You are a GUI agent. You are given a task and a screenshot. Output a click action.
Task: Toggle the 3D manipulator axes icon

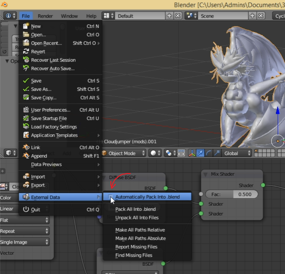pyautogui.click(x=192, y=153)
